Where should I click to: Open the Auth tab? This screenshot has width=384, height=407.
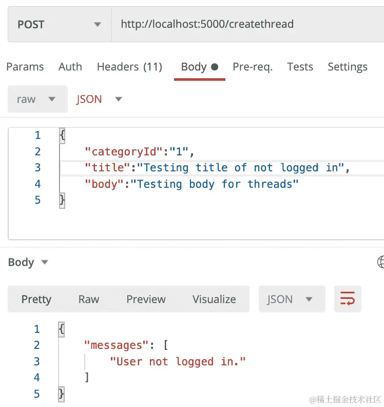70,67
